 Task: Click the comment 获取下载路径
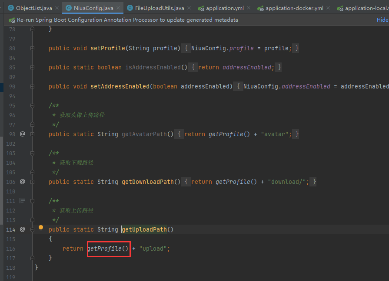76,163
